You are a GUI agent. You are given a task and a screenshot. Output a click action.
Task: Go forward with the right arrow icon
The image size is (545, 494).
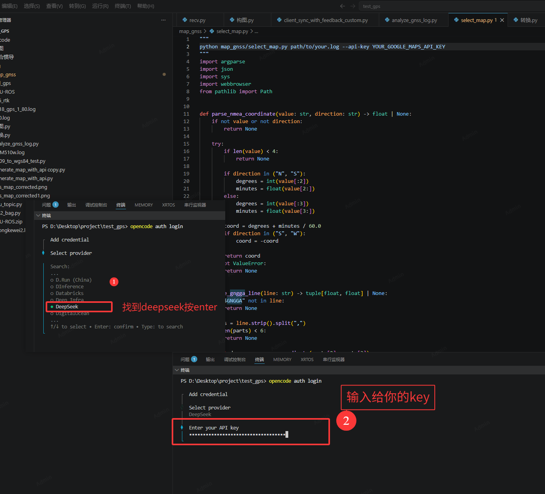tap(353, 6)
